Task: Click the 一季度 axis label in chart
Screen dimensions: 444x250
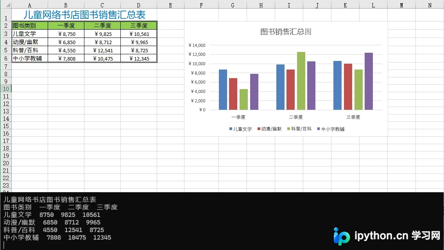Action: 238,117
